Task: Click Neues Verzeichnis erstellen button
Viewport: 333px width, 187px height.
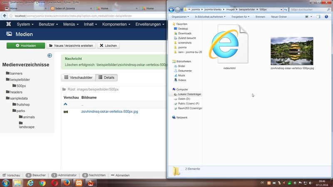Action: pyautogui.click(x=71, y=46)
